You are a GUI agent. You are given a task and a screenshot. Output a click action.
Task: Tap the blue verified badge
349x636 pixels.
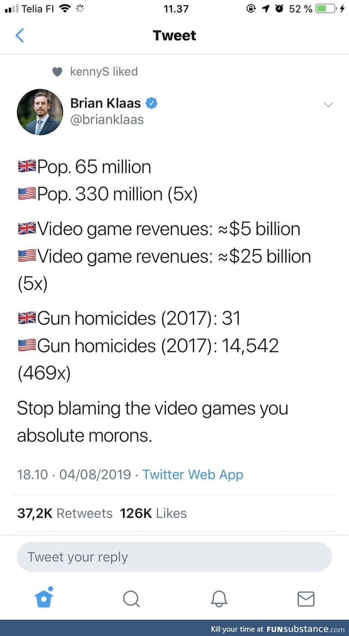click(x=152, y=103)
